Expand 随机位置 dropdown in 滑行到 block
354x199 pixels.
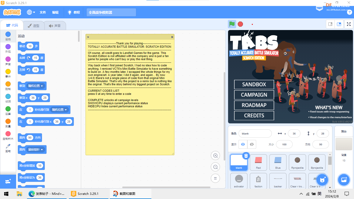coord(60,110)
